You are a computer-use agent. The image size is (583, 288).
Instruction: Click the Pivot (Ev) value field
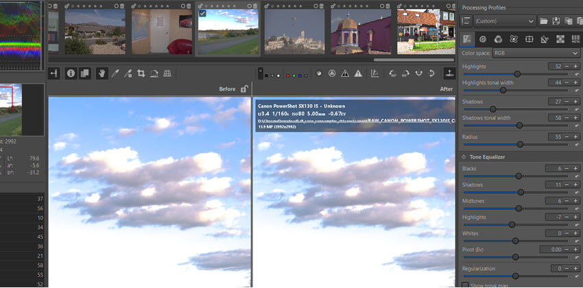tap(551, 250)
